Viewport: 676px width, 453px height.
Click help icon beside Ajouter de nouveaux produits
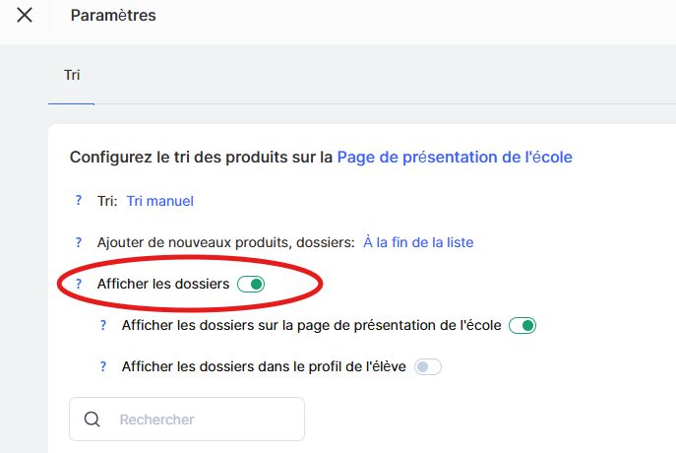click(78, 242)
